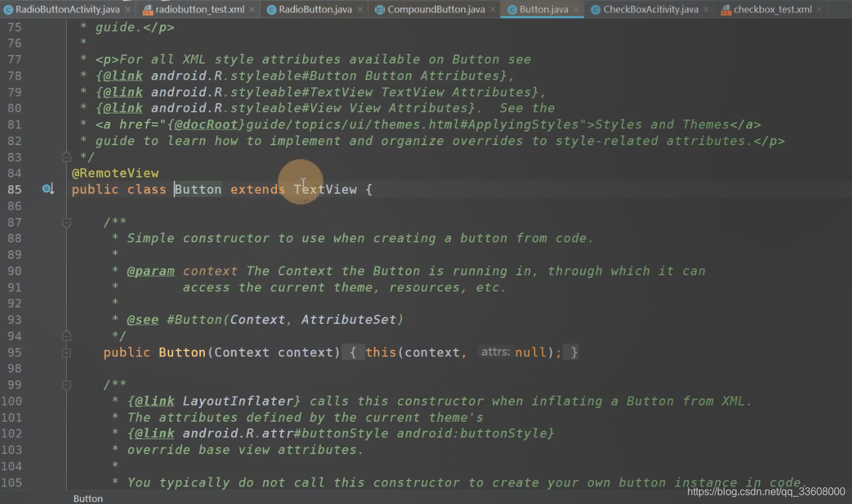Close the CheckBoxAcitivity.java tab
The width and height of the screenshot is (852, 504).
tap(706, 10)
